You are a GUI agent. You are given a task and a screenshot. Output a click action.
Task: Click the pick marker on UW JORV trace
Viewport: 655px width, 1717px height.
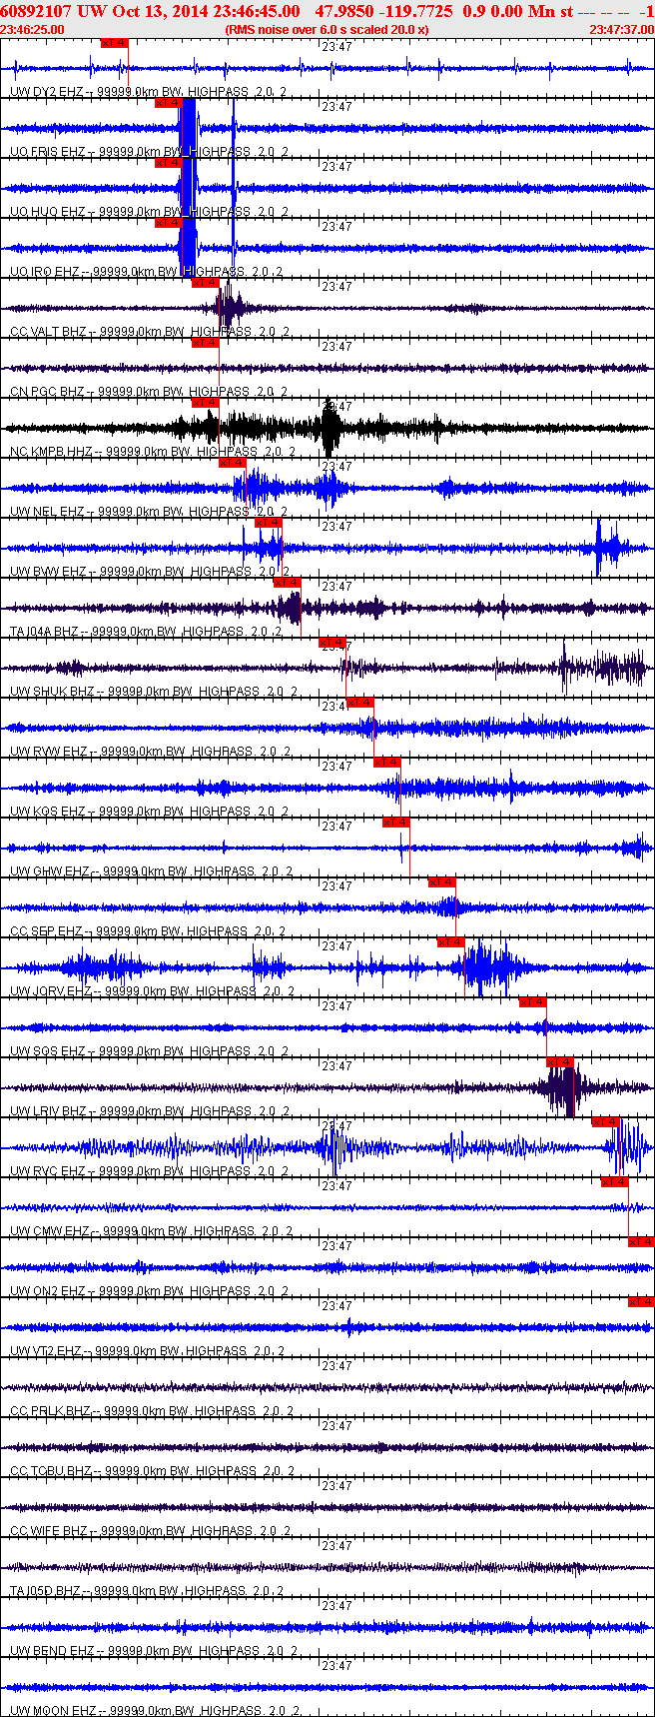pos(451,942)
